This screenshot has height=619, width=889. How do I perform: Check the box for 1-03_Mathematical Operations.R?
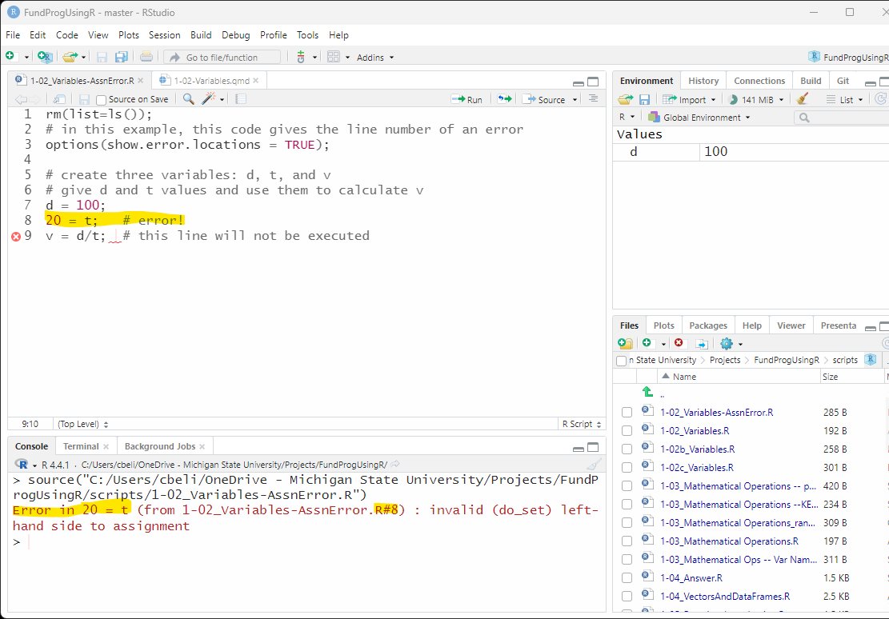click(x=627, y=541)
